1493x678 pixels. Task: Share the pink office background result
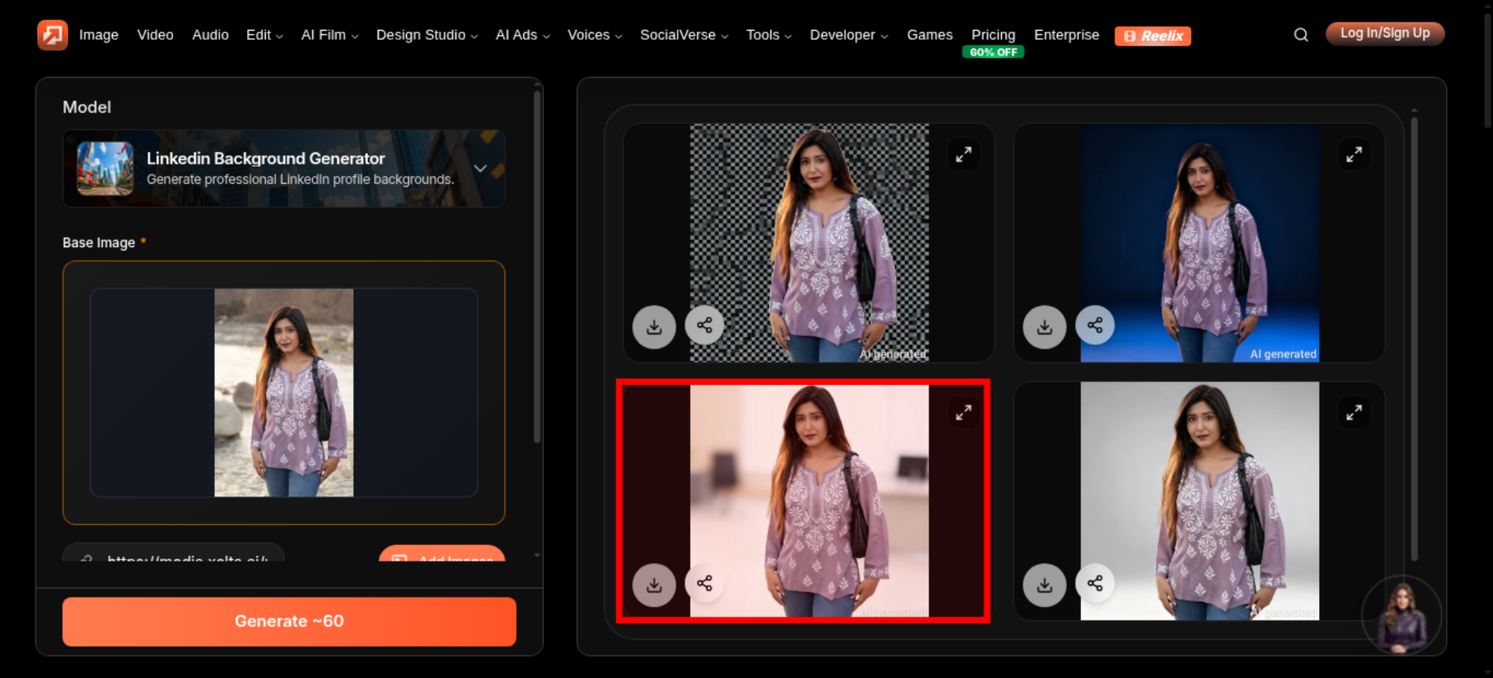[704, 583]
